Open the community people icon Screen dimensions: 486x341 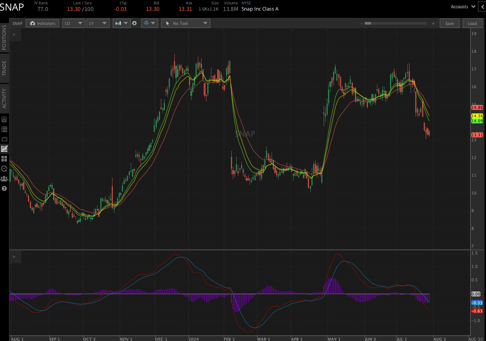(x=4, y=179)
